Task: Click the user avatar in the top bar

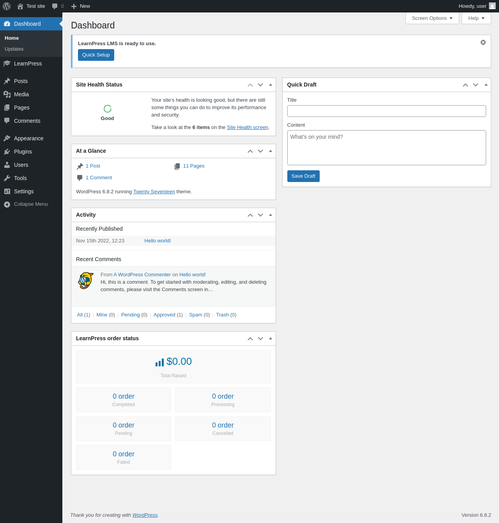Action: (x=492, y=6)
